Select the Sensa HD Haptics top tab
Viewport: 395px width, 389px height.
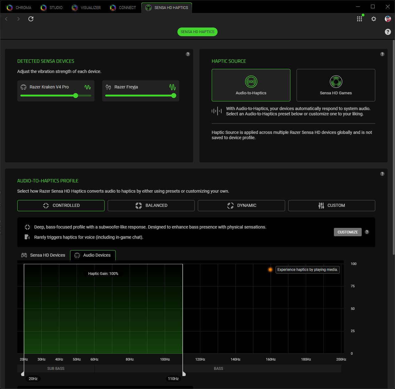click(167, 8)
